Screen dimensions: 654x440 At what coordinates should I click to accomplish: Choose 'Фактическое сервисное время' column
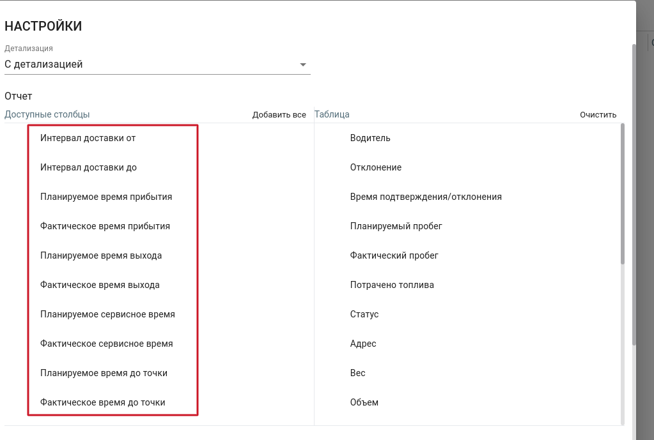click(x=106, y=344)
